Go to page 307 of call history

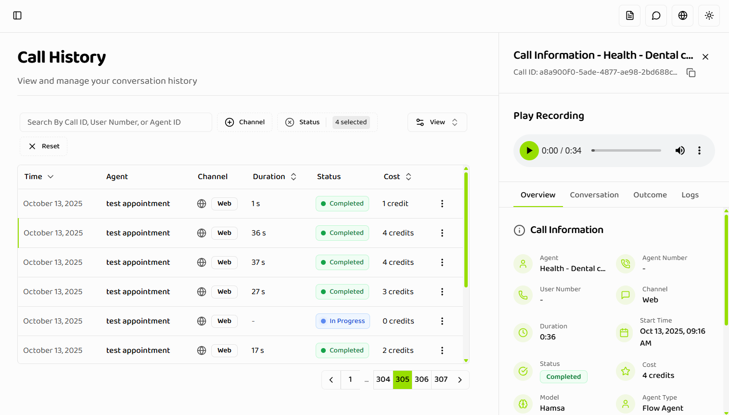pos(441,379)
